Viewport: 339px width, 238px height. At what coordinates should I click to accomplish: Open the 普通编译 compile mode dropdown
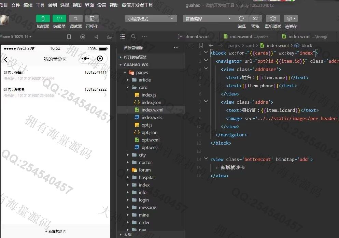tap(208, 19)
